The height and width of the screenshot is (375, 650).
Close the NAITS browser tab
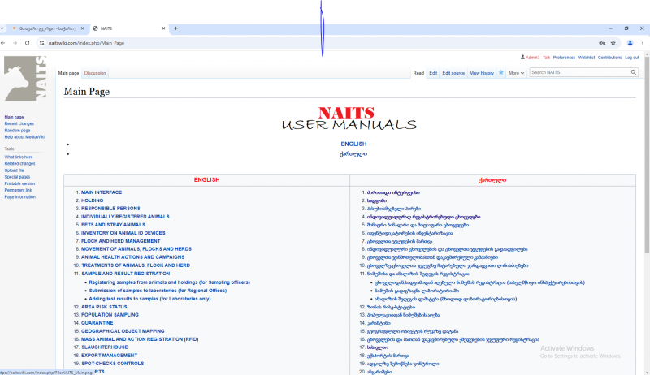[x=163, y=28]
